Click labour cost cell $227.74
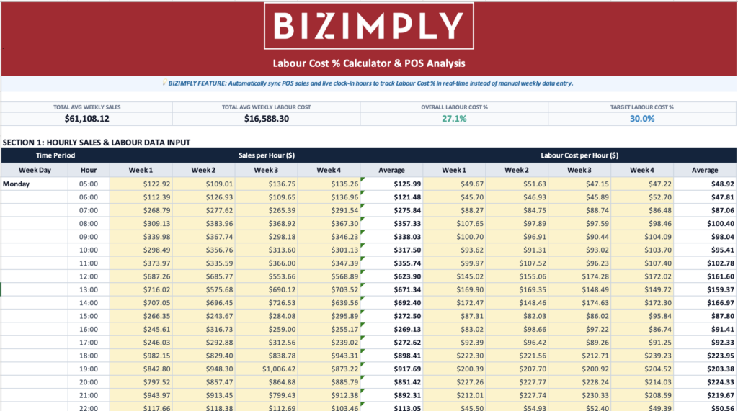Screen dimensions: 738x411 (x=516, y=395)
